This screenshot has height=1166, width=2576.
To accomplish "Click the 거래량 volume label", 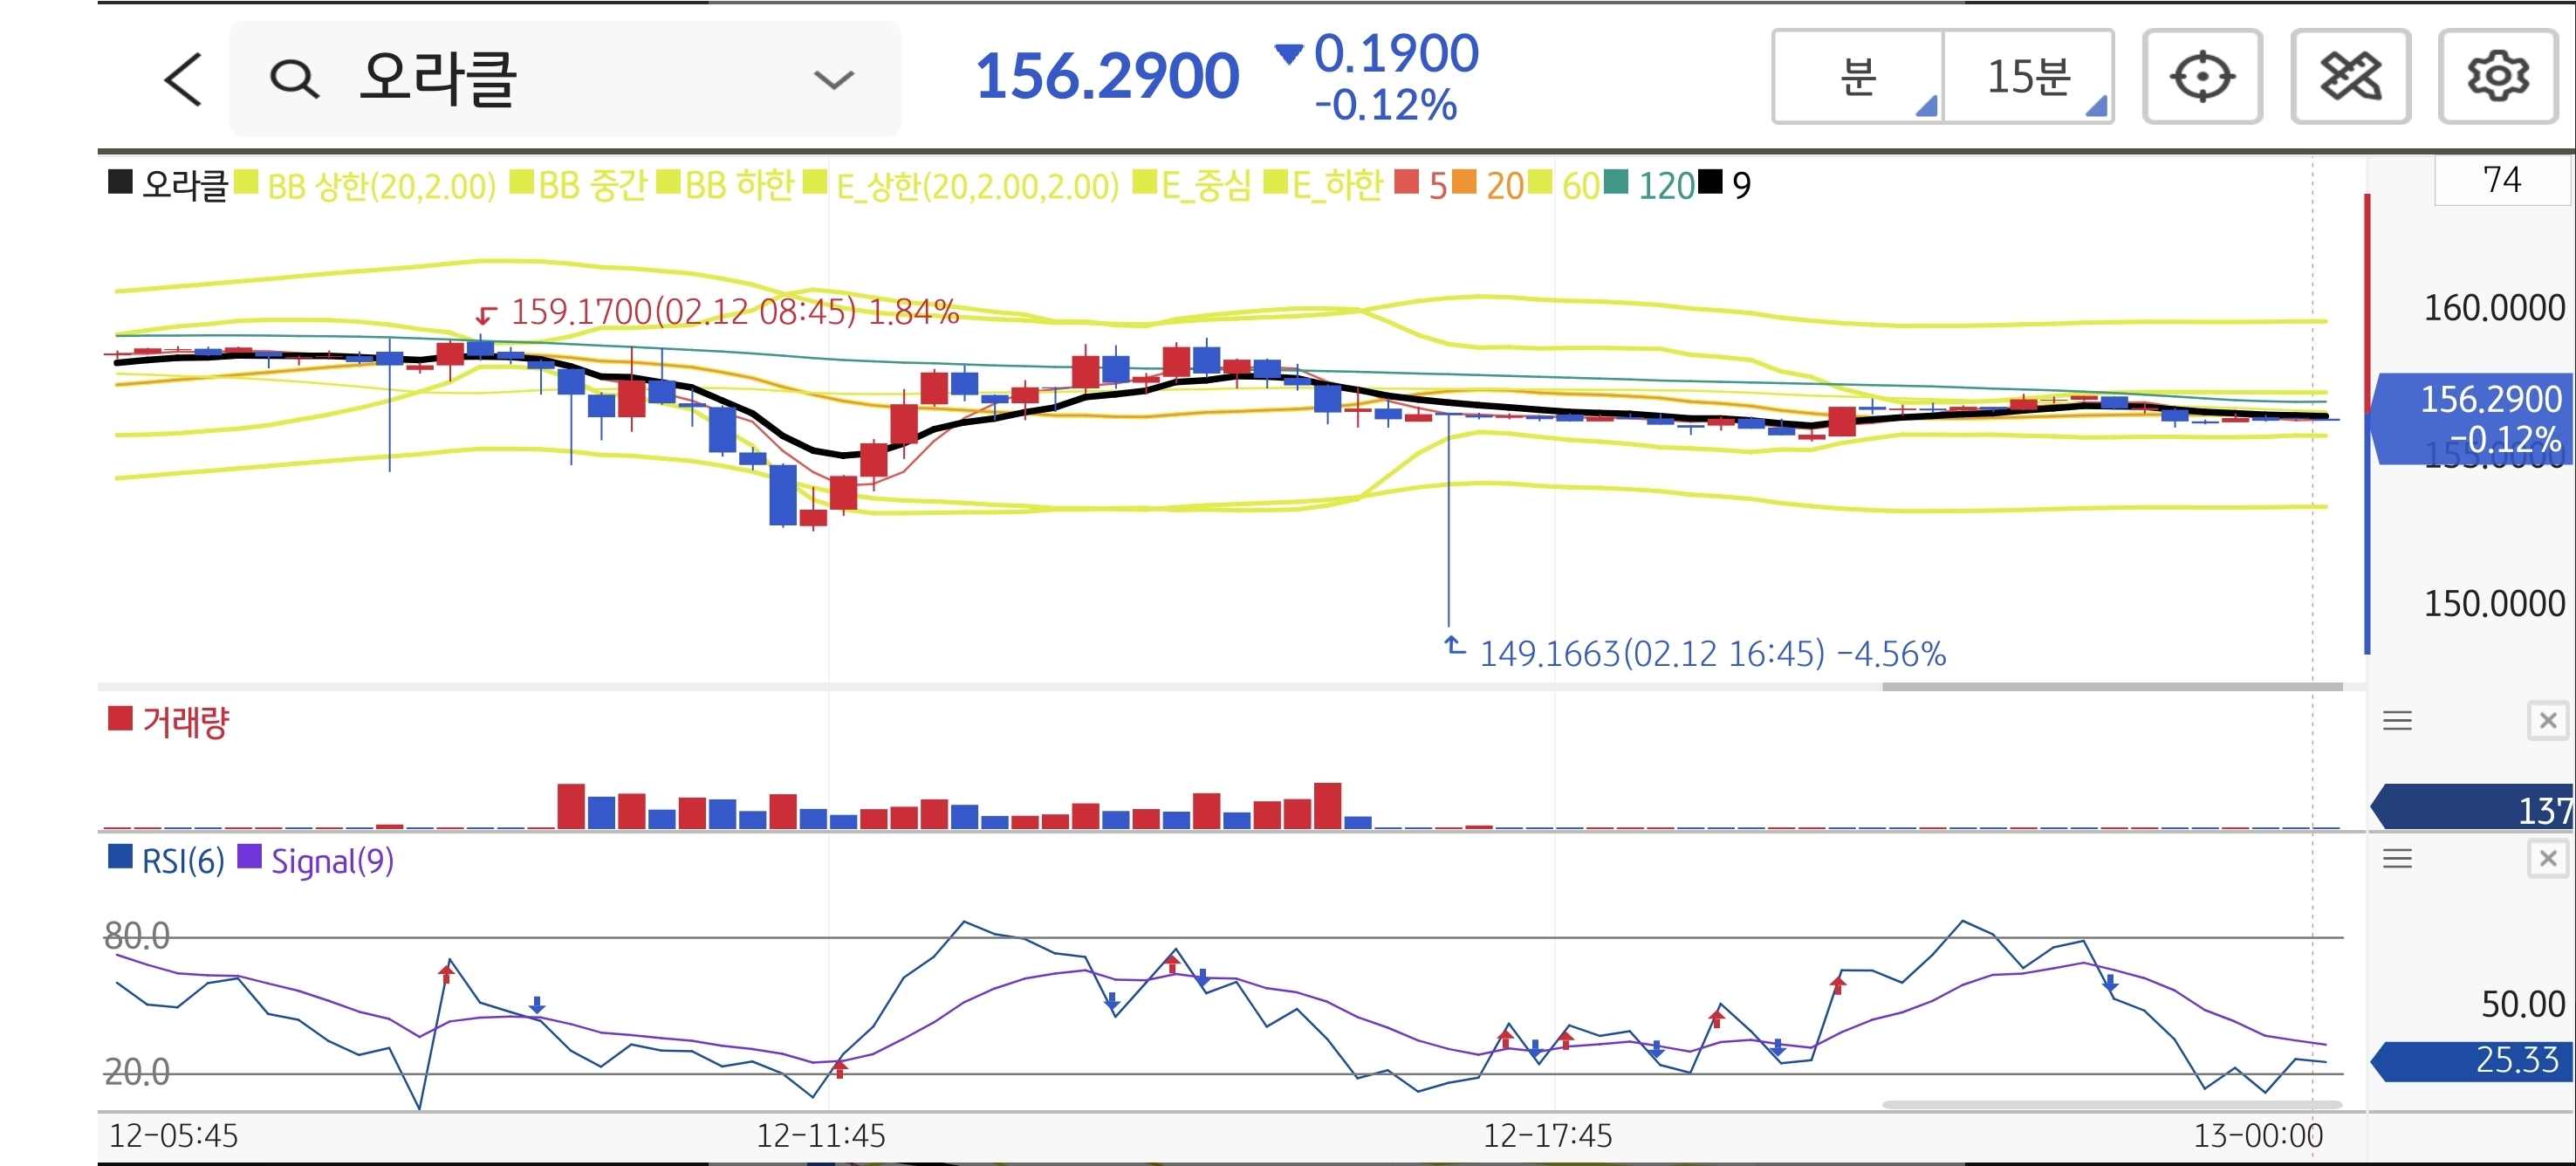I will pos(185,721).
